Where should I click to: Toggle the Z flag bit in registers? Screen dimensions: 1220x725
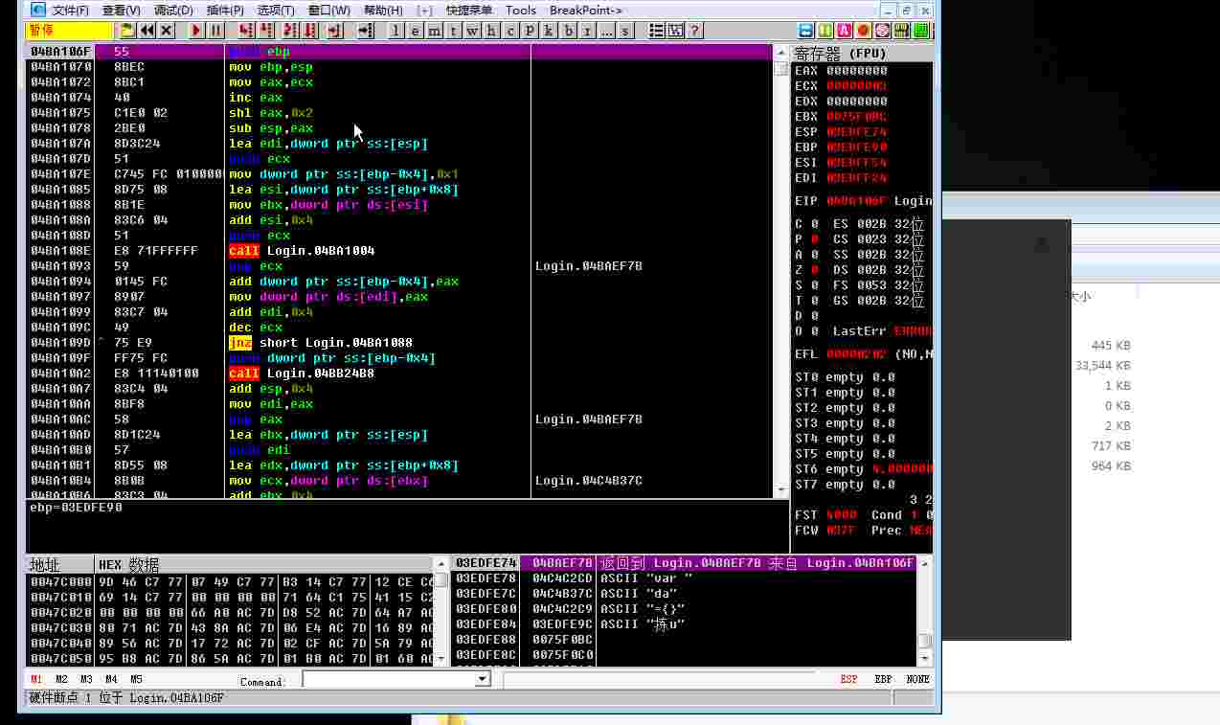(815, 270)
